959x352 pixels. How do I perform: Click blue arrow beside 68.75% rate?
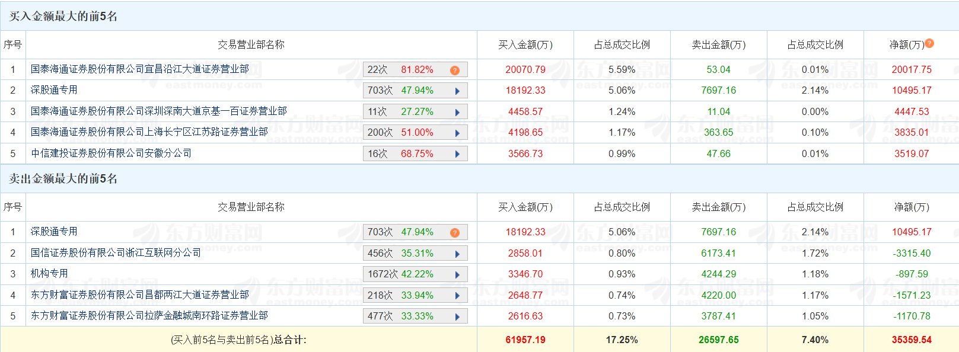click(x=457, y=154)
